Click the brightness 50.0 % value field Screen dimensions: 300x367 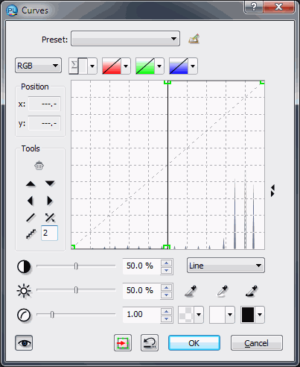coord(141,290)
